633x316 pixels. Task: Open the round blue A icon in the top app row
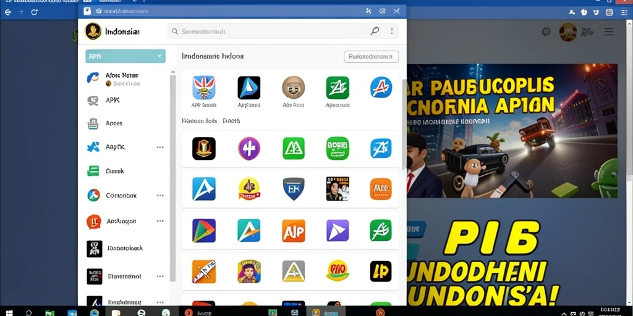[x=381, y=88]
